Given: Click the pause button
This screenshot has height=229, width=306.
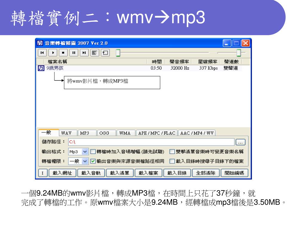Looking at the screenshot, I should [x=74, y=53].
